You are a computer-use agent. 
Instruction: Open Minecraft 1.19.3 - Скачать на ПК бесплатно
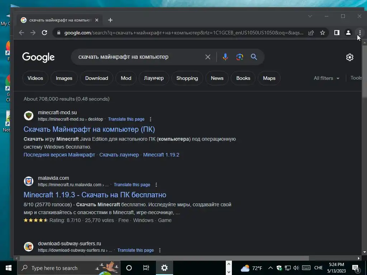[95, 195]
